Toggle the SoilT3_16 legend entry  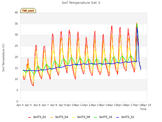click(103, 117)
